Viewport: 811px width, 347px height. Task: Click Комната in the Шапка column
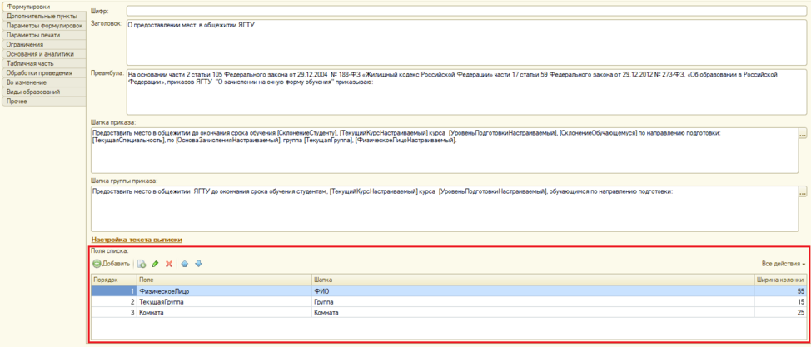tap(532, 312)
